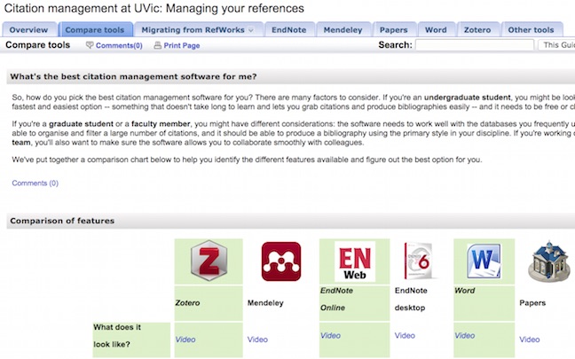Open the EndNote desktop Video link

405,336
